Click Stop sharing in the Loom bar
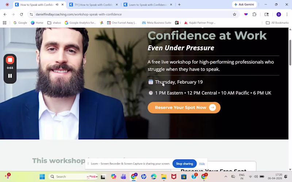The image size is (292, 182). click(184, 163)
